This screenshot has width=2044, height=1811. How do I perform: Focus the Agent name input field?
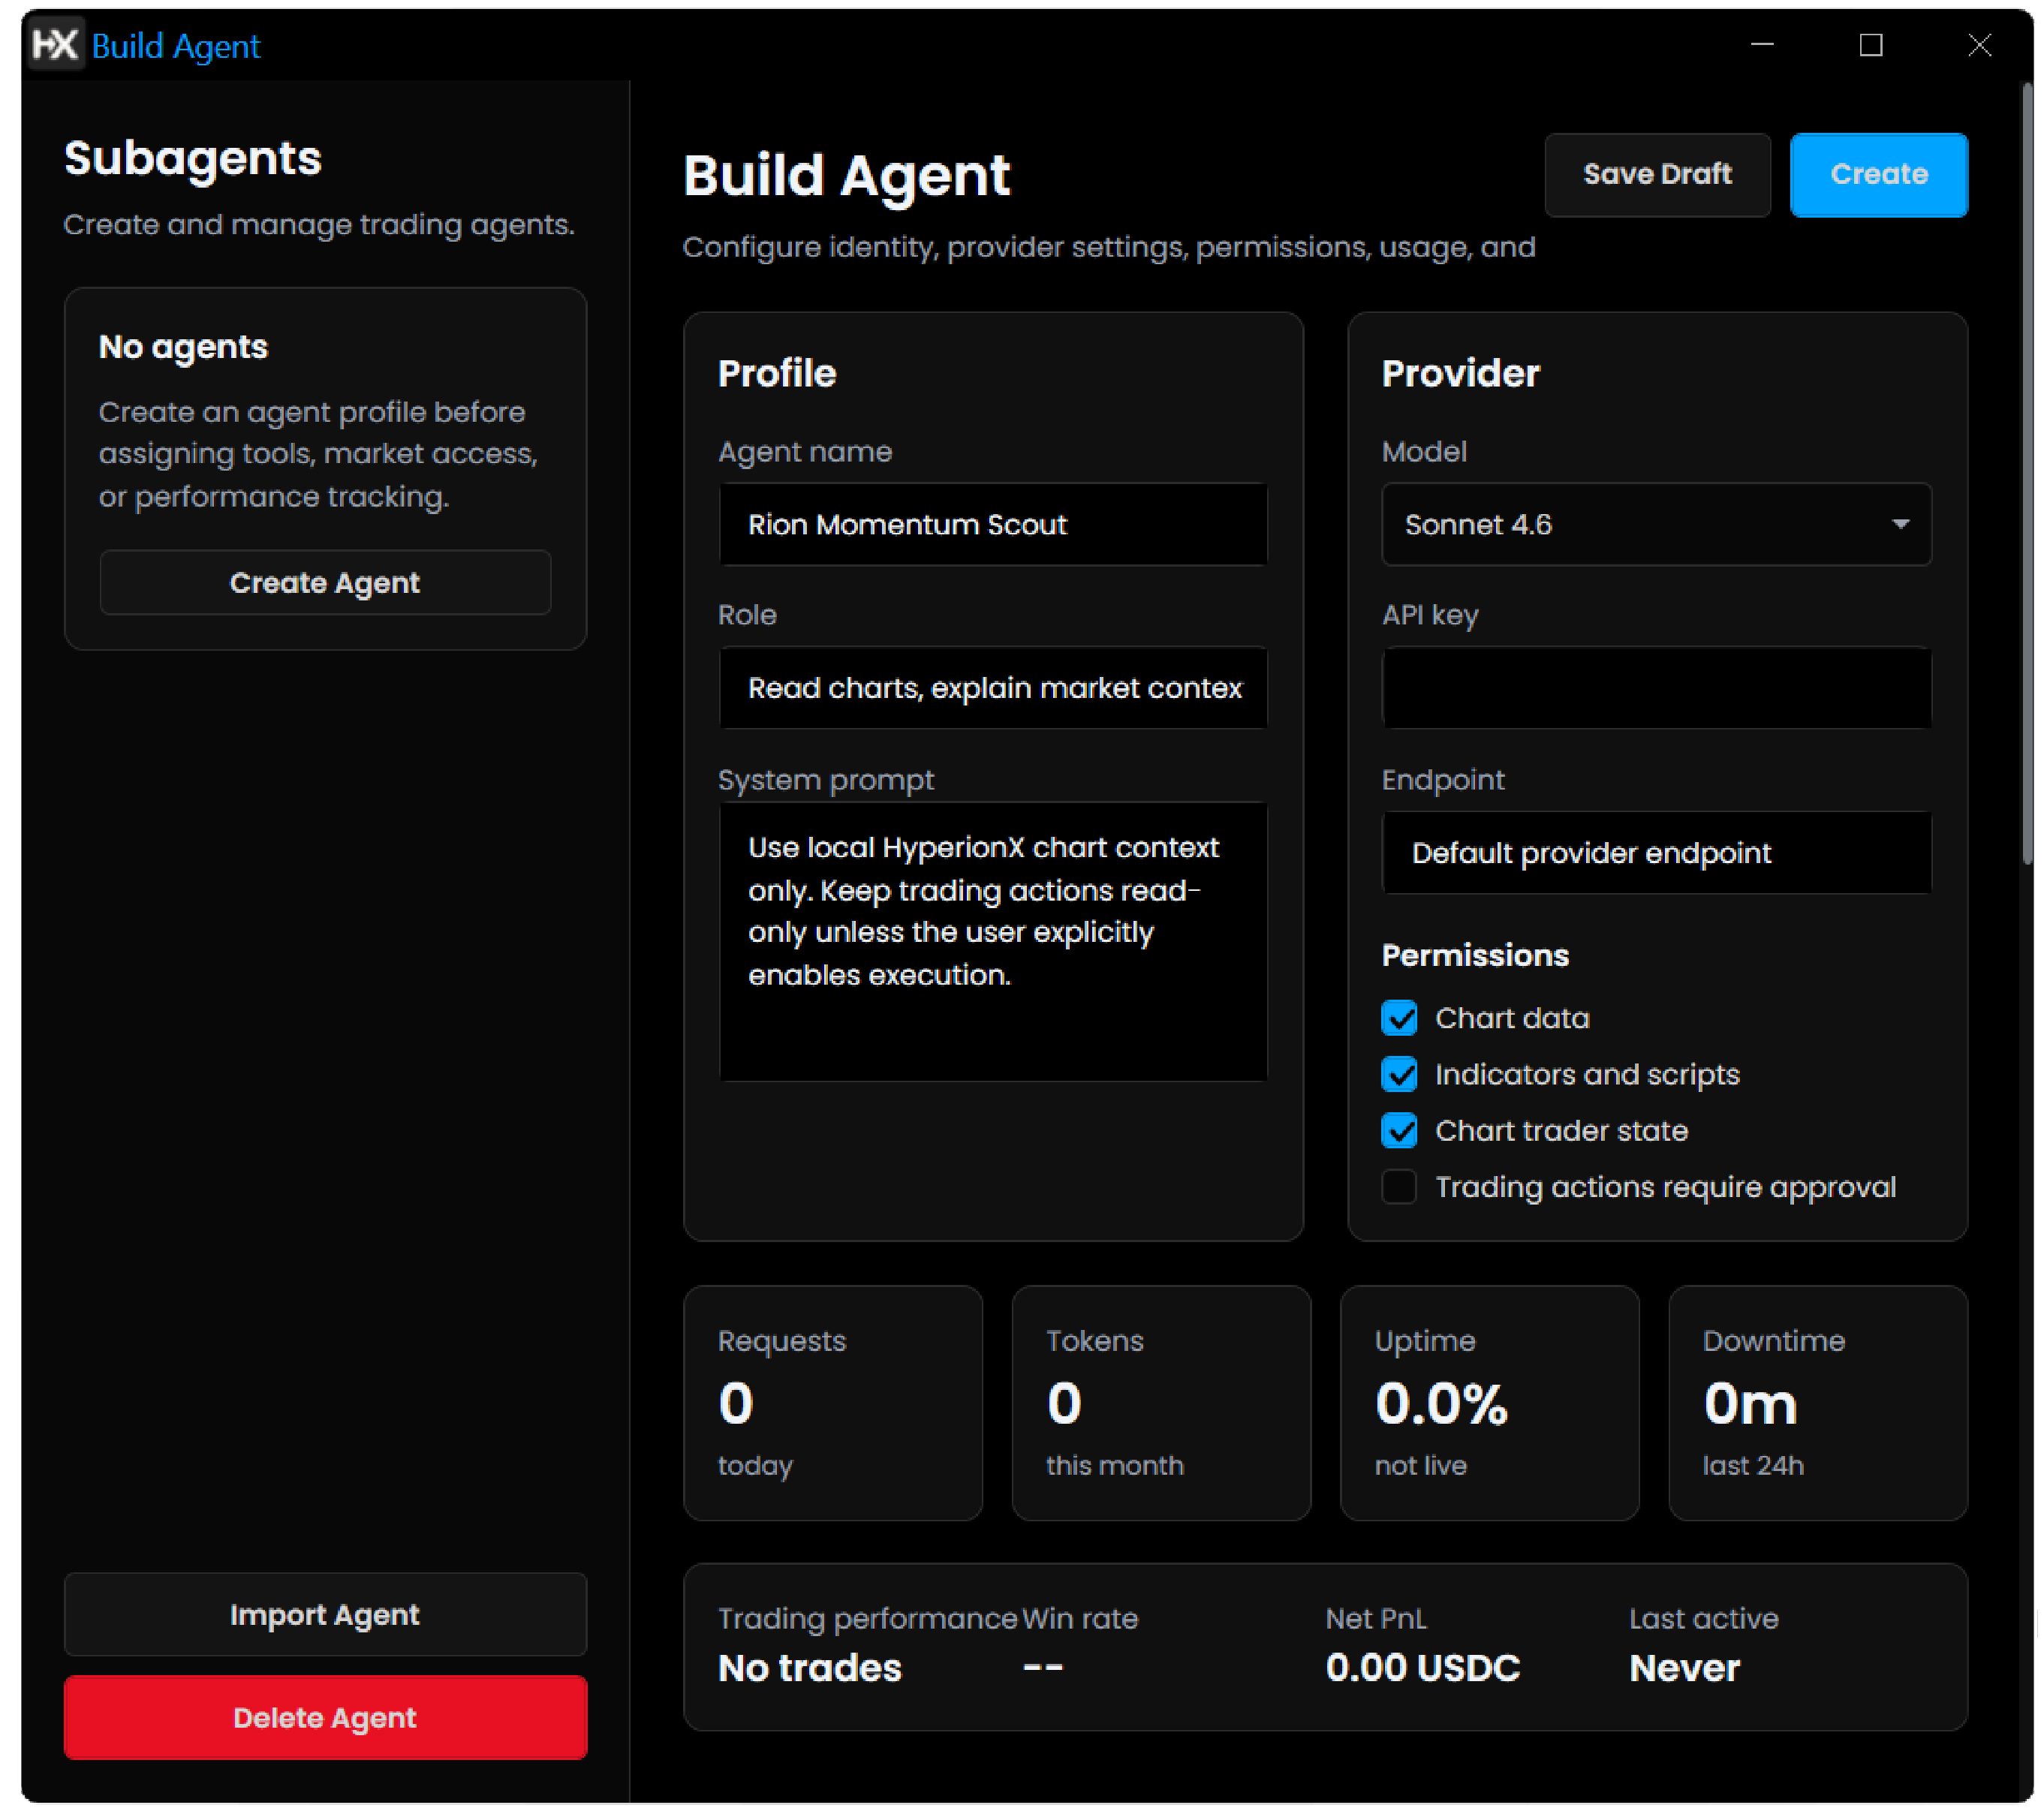point(993,524)
